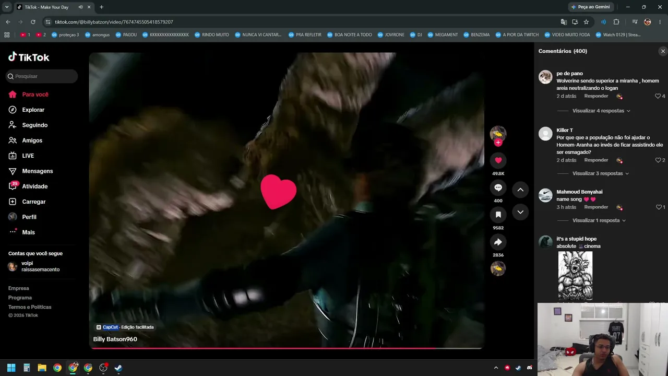Go back in browser history
668x376 pixels.
coord(8,22)
